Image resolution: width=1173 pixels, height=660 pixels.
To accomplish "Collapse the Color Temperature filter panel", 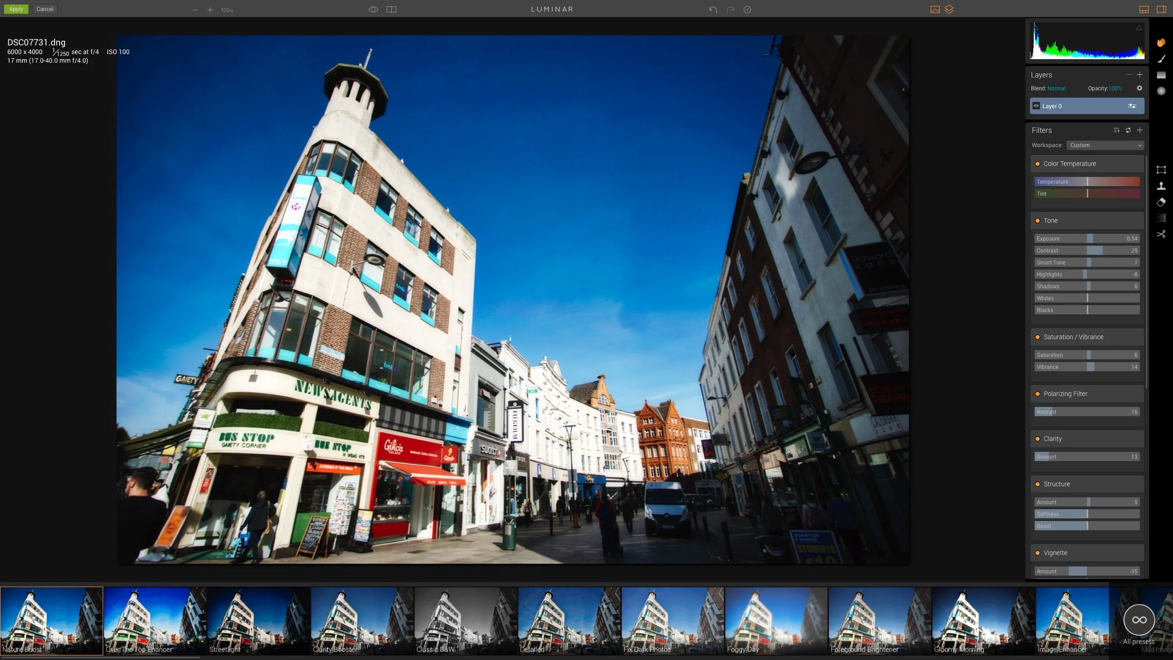I will pyautogui.click(x=1069, y=164).
